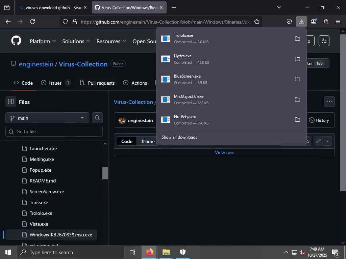
Task: Open File Explorer from the taskbar
Action: (166, 252)
